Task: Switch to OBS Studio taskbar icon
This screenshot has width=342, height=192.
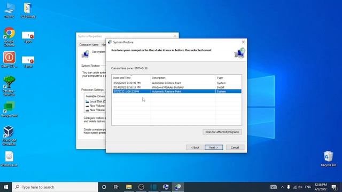Action: [x=141, y=187]
